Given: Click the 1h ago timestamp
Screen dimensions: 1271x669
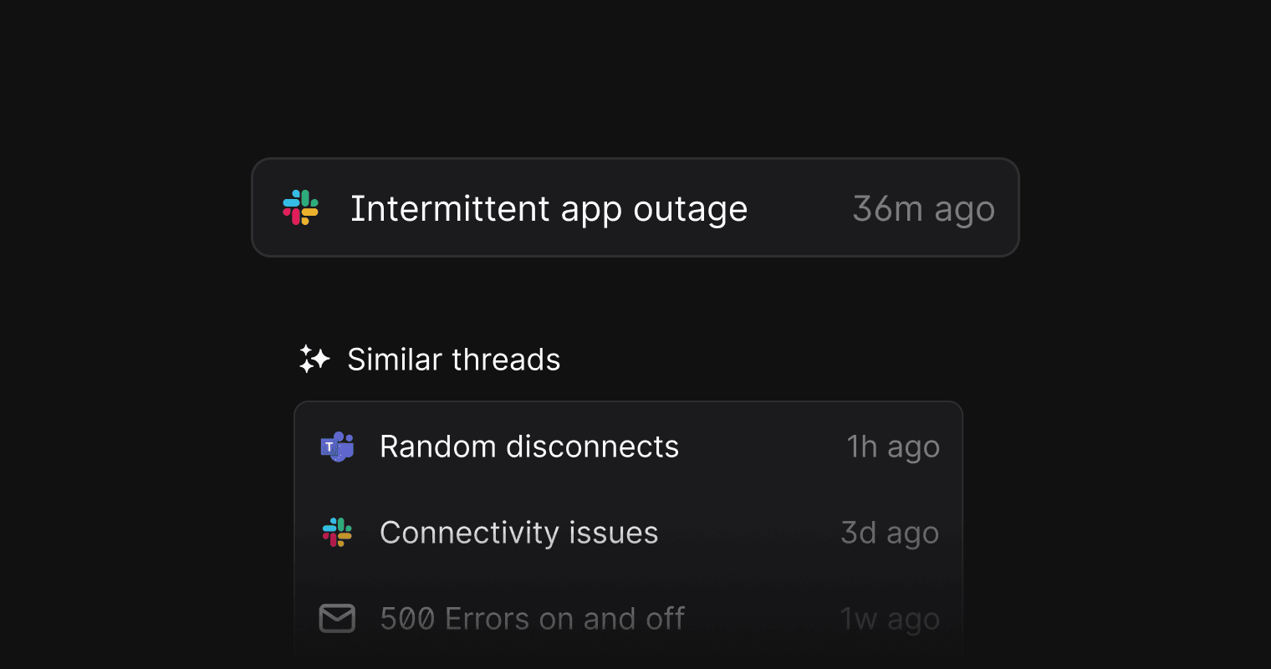Looking at the screenshot, I should coord(893,447).
